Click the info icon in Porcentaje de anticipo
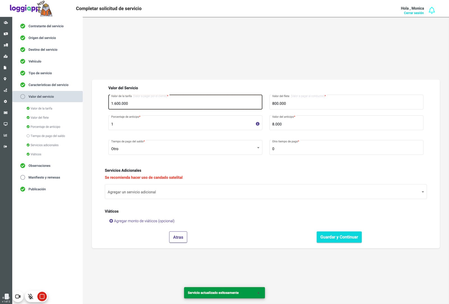 [x=258, y=124]
